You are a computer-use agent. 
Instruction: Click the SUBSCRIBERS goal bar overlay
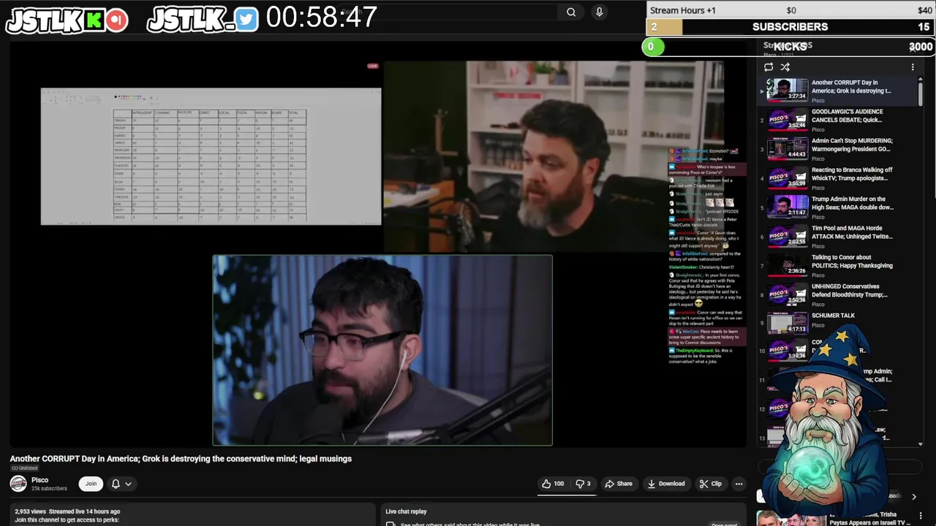click(x=790, y=27)
